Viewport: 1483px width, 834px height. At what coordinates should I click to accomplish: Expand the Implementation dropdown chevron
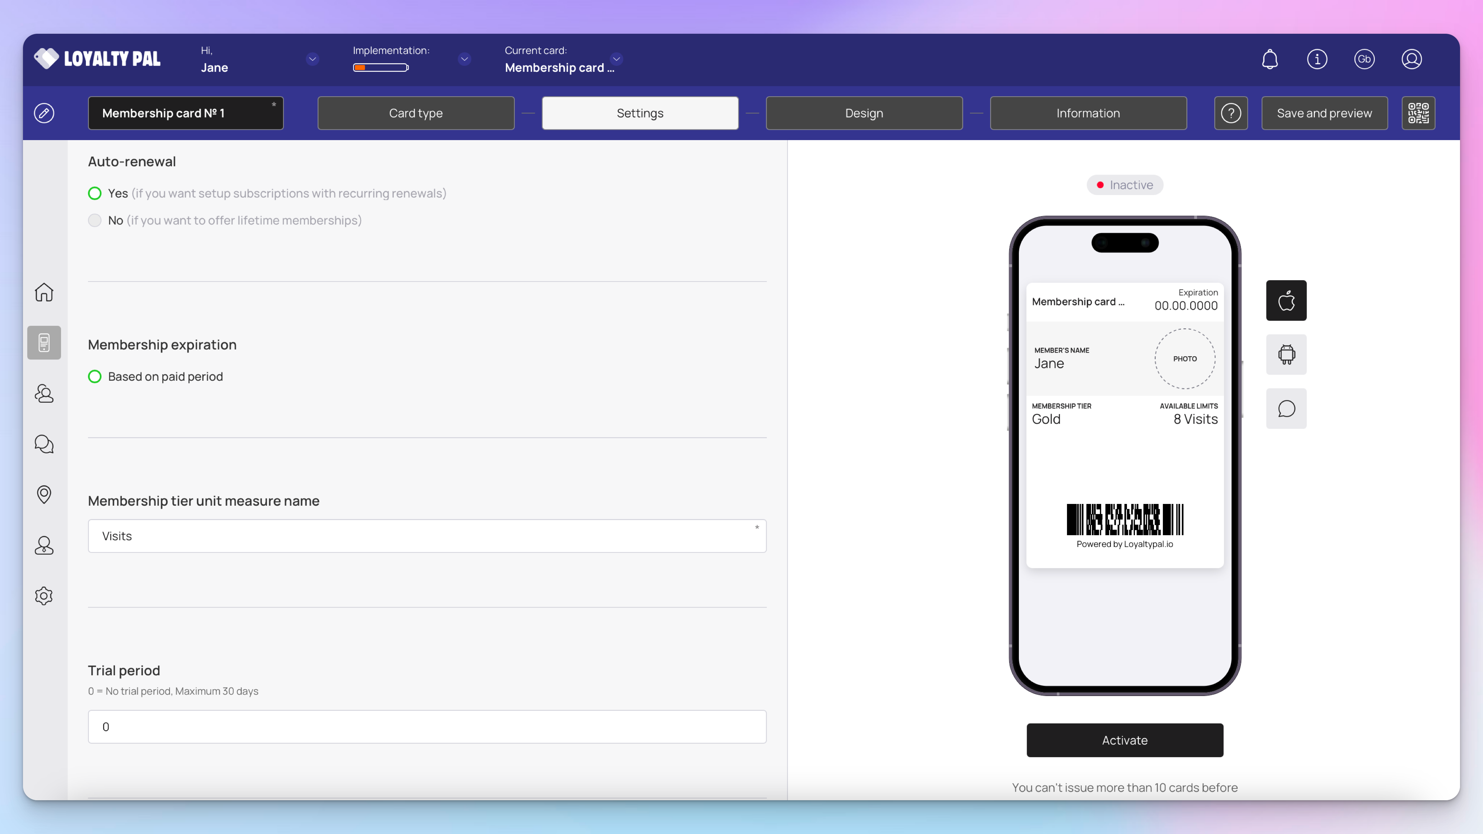tap(464, 59)
